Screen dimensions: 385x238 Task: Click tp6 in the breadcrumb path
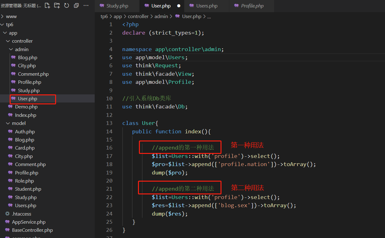click(104, 17)
